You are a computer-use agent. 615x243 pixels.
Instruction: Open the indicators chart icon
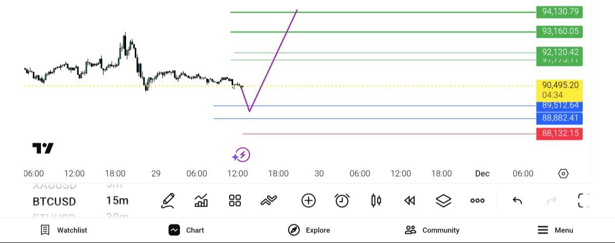201,201
